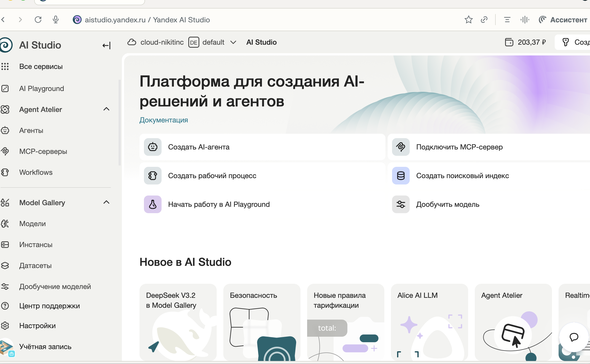Open the DeepSeek V3.2 в Model Gallery card
This screenshot has width=590, height=364.
[178, 322]
